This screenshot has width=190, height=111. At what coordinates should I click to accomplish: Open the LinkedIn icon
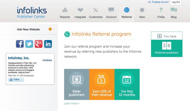tap(48, 44)
